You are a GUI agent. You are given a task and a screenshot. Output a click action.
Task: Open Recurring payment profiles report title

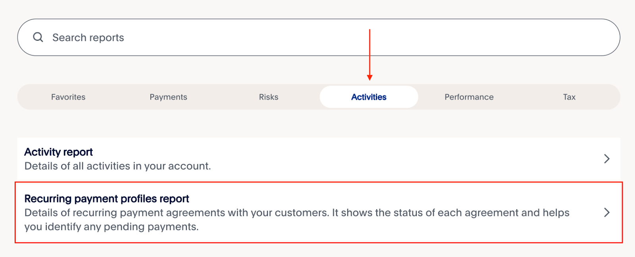pyautogui.click(x=107, y=198)
